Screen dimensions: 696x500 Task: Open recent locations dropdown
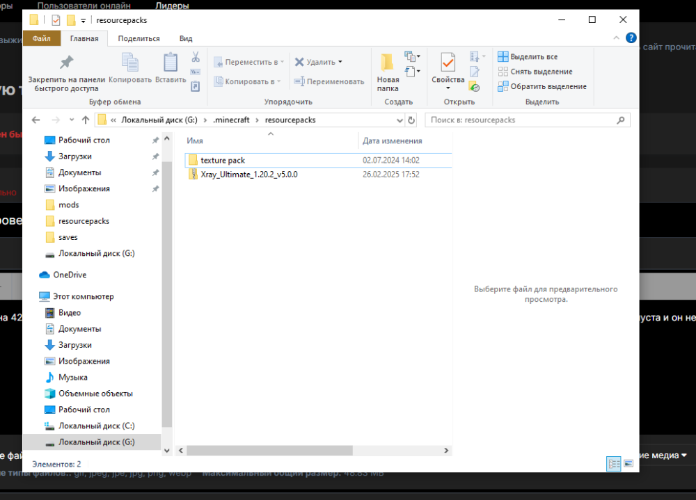72,120
